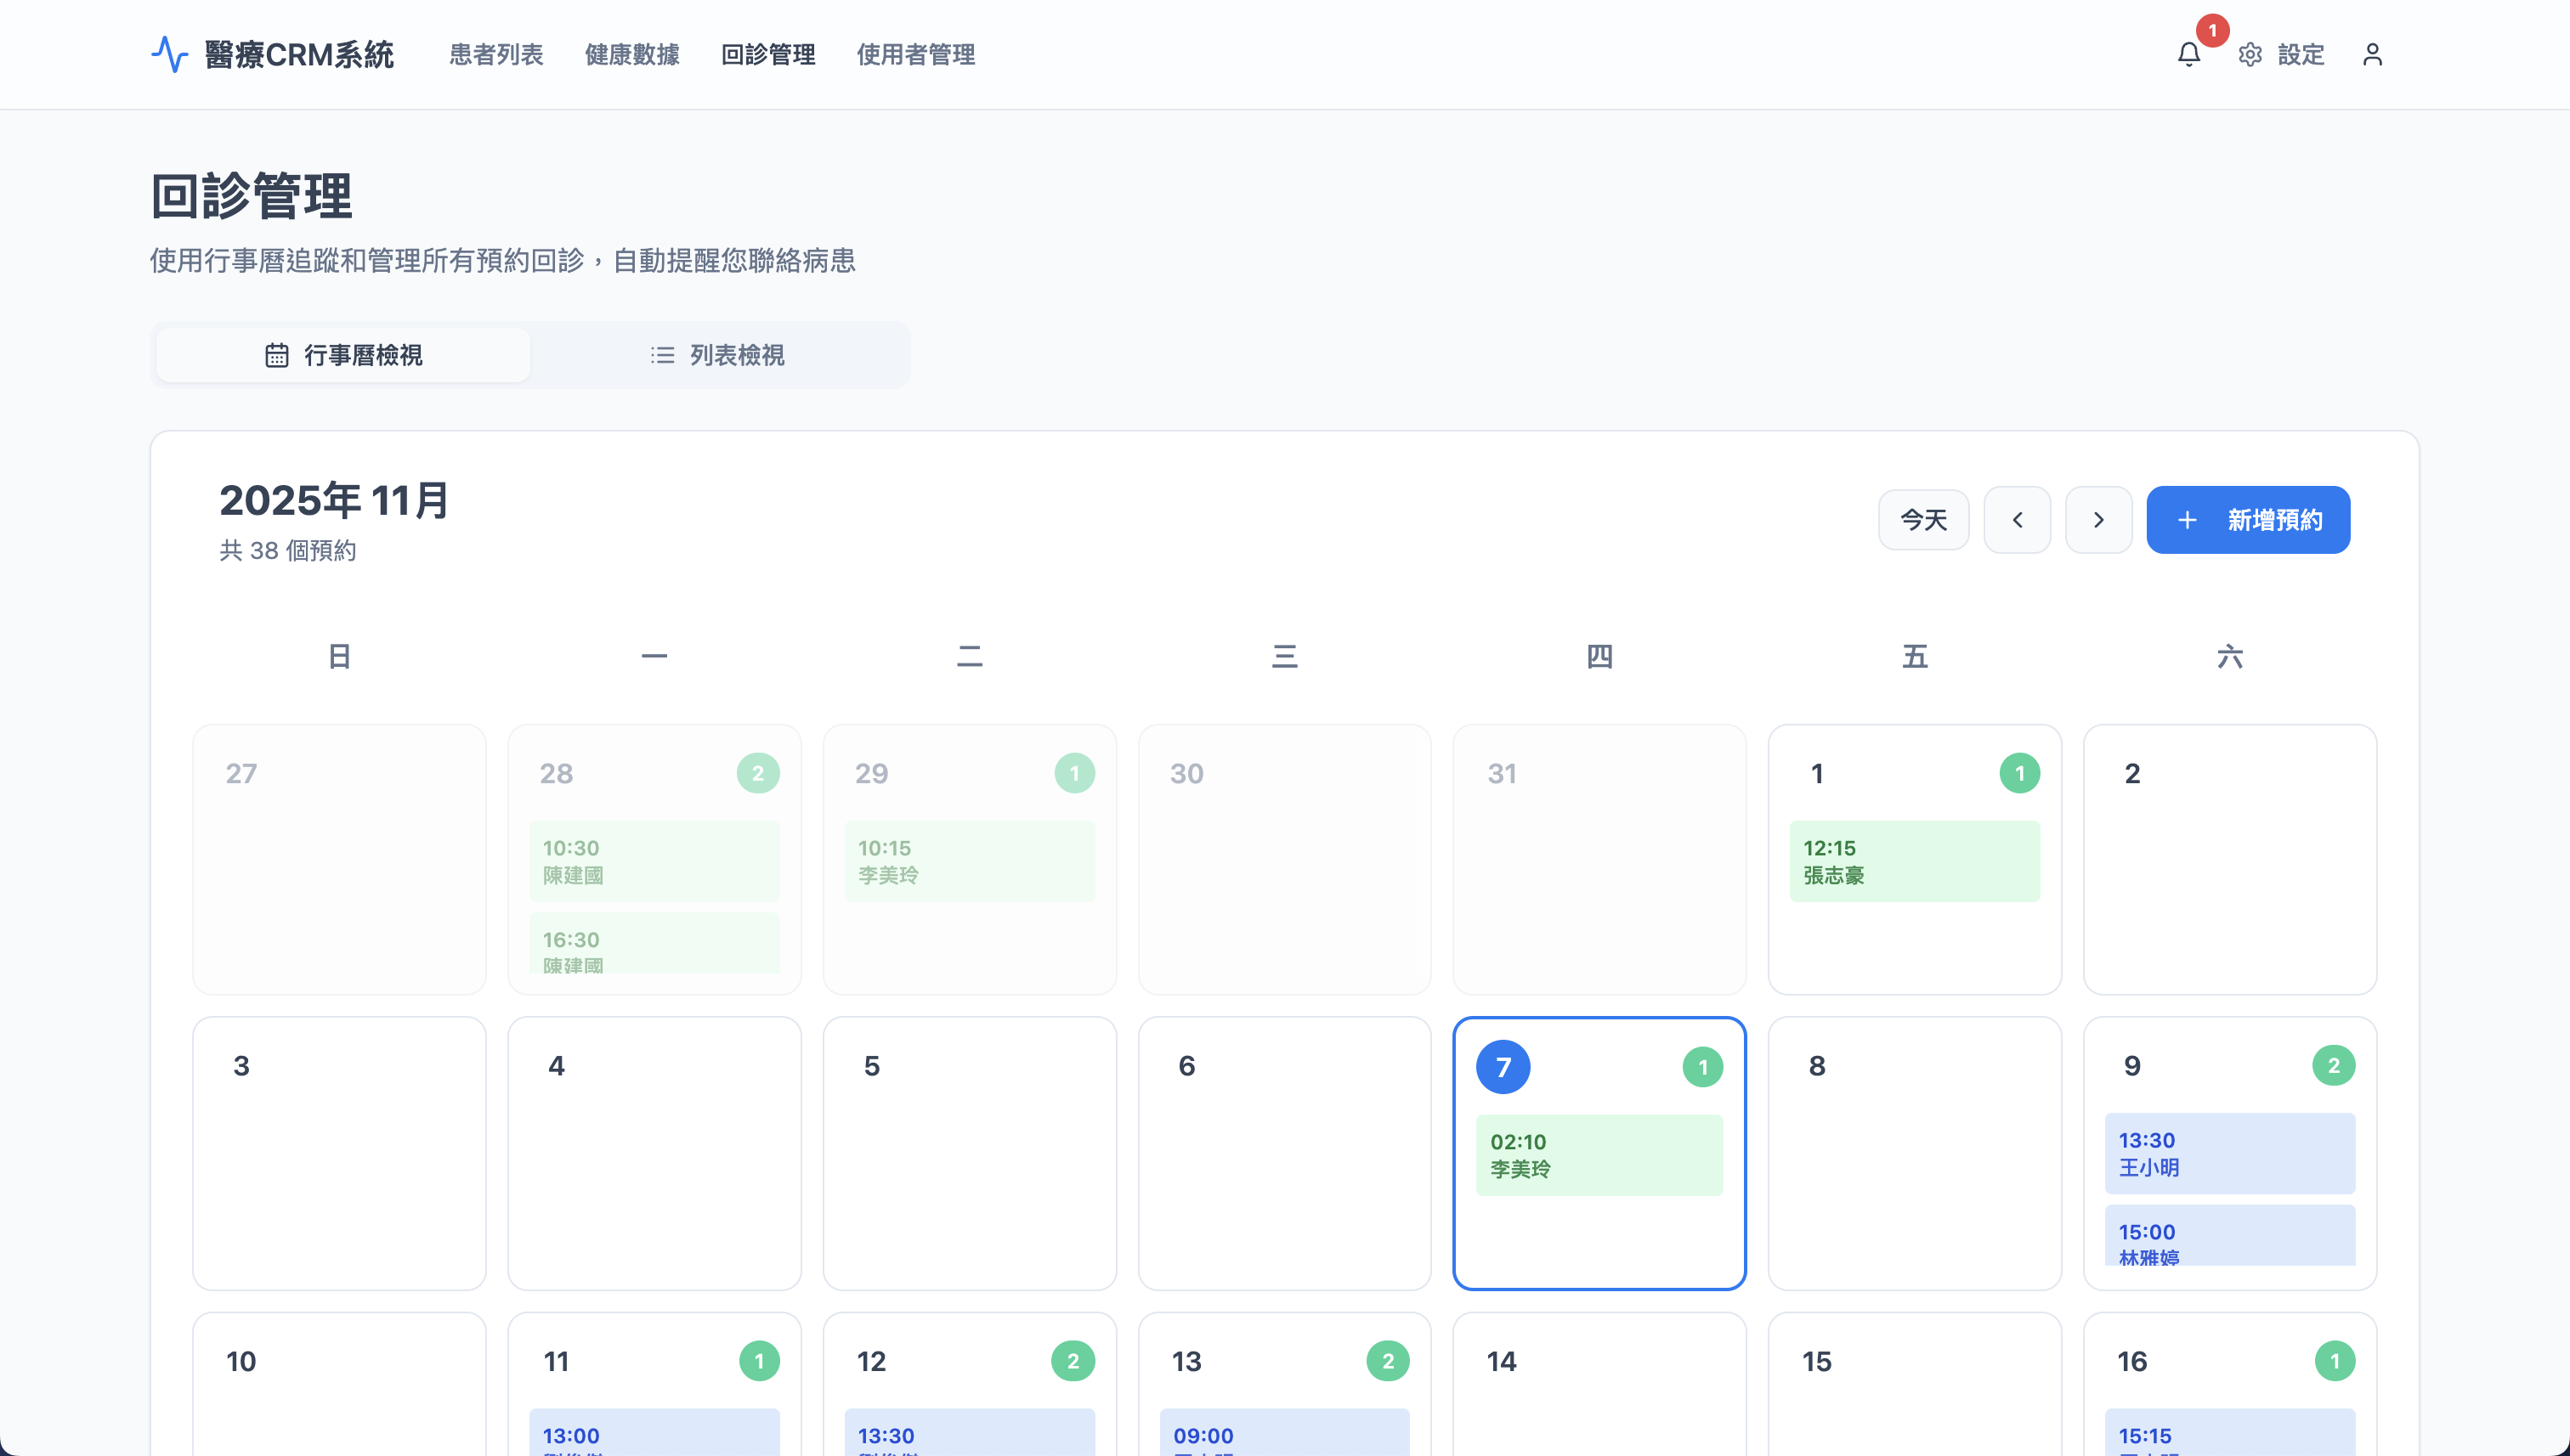Click appointment count badge on November 1
The image size is (2570, 1456).
pyautogui.click(x=2018, y=773)
